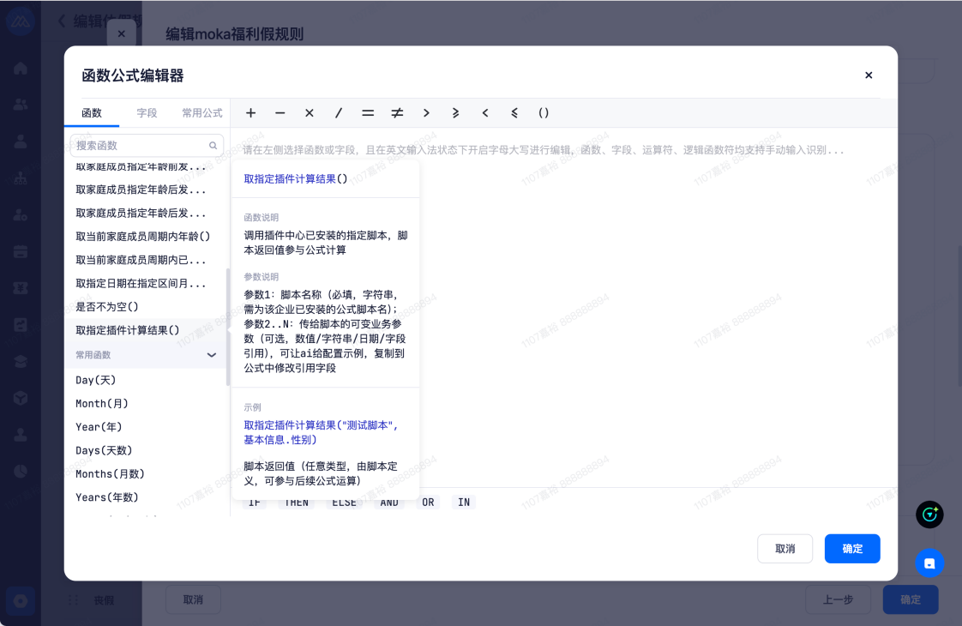Select the Days(天数) function
Screen dimensions: 962x626
(x=104, y=450)
